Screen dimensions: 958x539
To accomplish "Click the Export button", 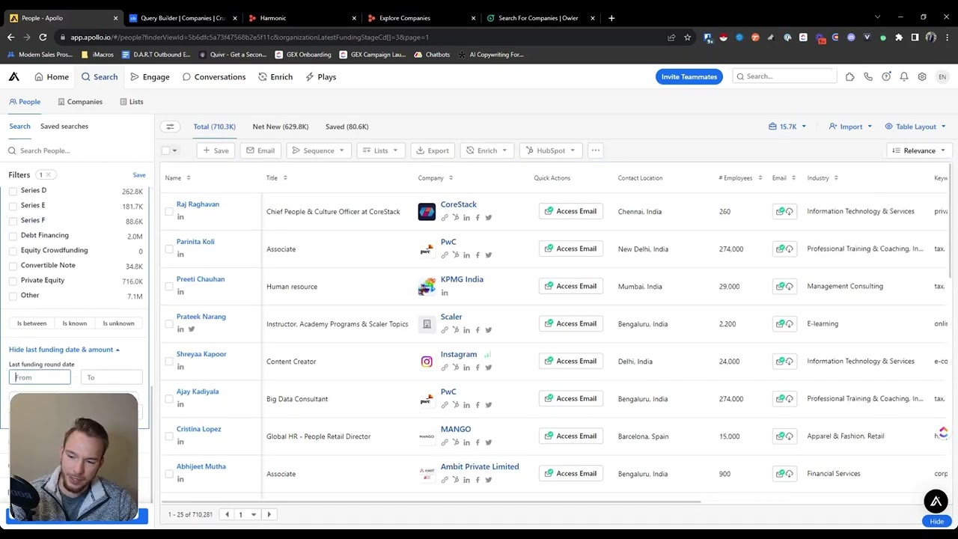I will (433, 150).
